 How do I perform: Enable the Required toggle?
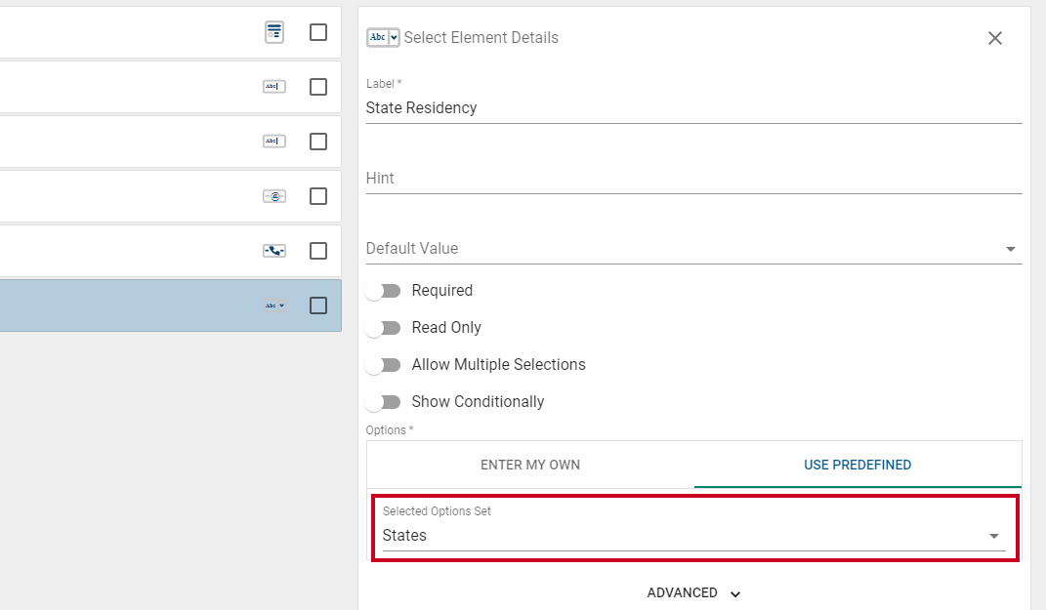pyautogui.click(x=383, y=291)
